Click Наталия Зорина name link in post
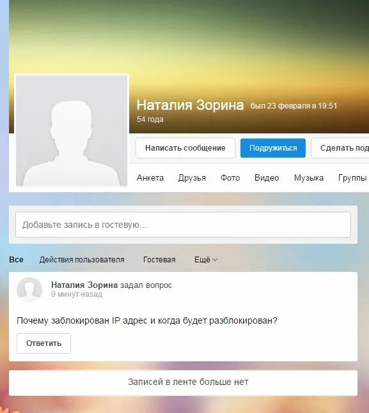The height and width of the screenshot is (413, 369). 84,285
